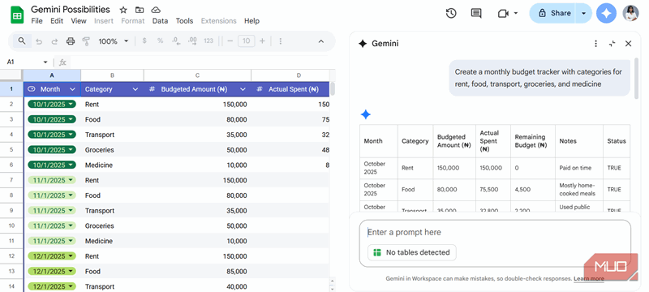Click the Gemini chat vertical scrollbar

[x=637, y=79]
